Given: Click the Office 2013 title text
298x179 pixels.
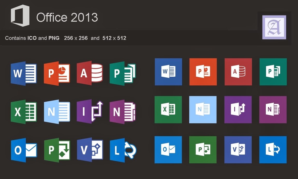Looking at the screenshot, I should pyautogui.click(x=68, y=17).
